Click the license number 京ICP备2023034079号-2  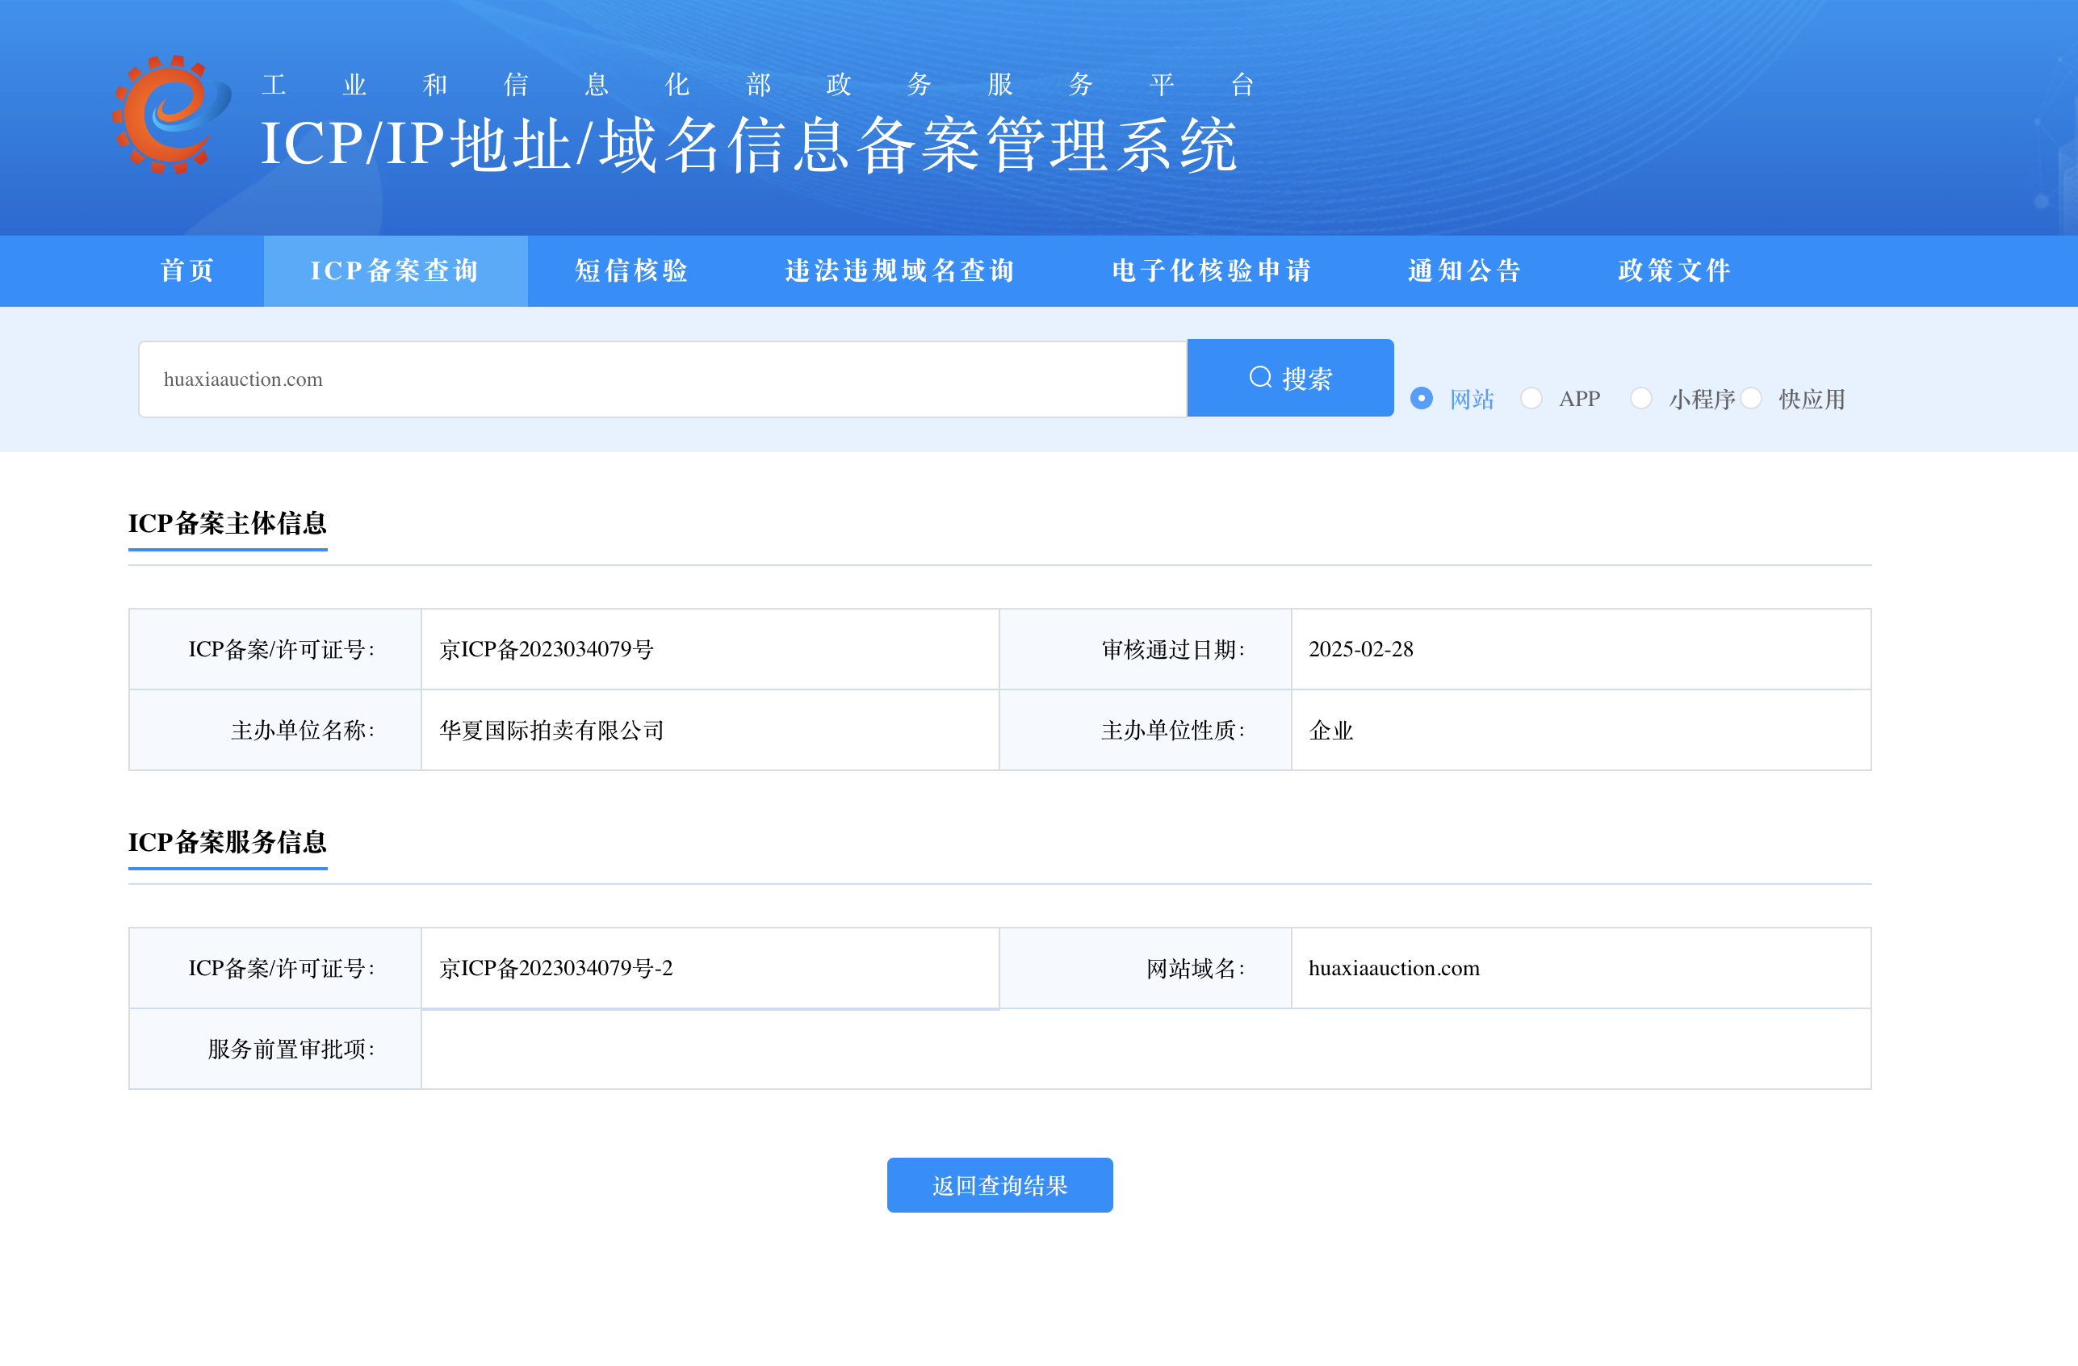pyautogui.click(x=555, y=968)
